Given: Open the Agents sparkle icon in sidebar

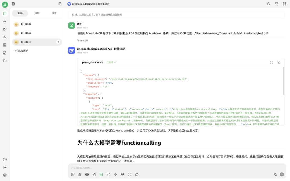Looking at the screenshot, I should pyautogui.click(x=5, y=21).
